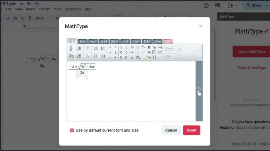Open the red contextual tab
The height and width of the screenshot is (151, 270).
click(168, 42)
